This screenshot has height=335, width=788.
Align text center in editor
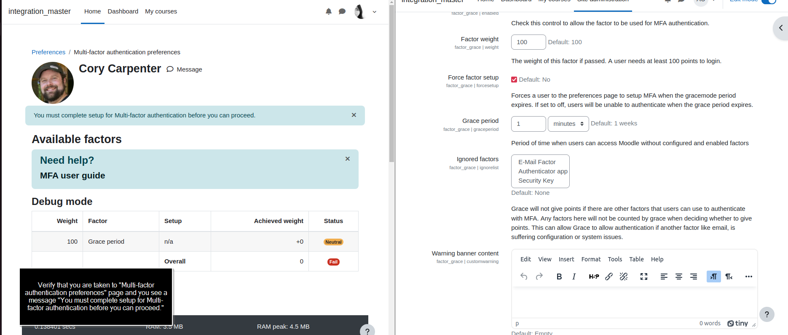(x=679, y=277)
